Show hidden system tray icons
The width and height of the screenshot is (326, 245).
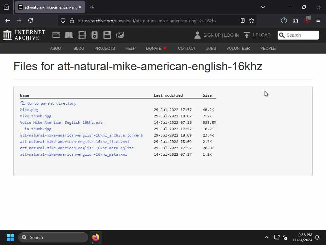click(267, 237)
